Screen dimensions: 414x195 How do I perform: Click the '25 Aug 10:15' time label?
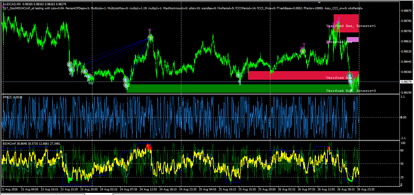tap(227, 189)
